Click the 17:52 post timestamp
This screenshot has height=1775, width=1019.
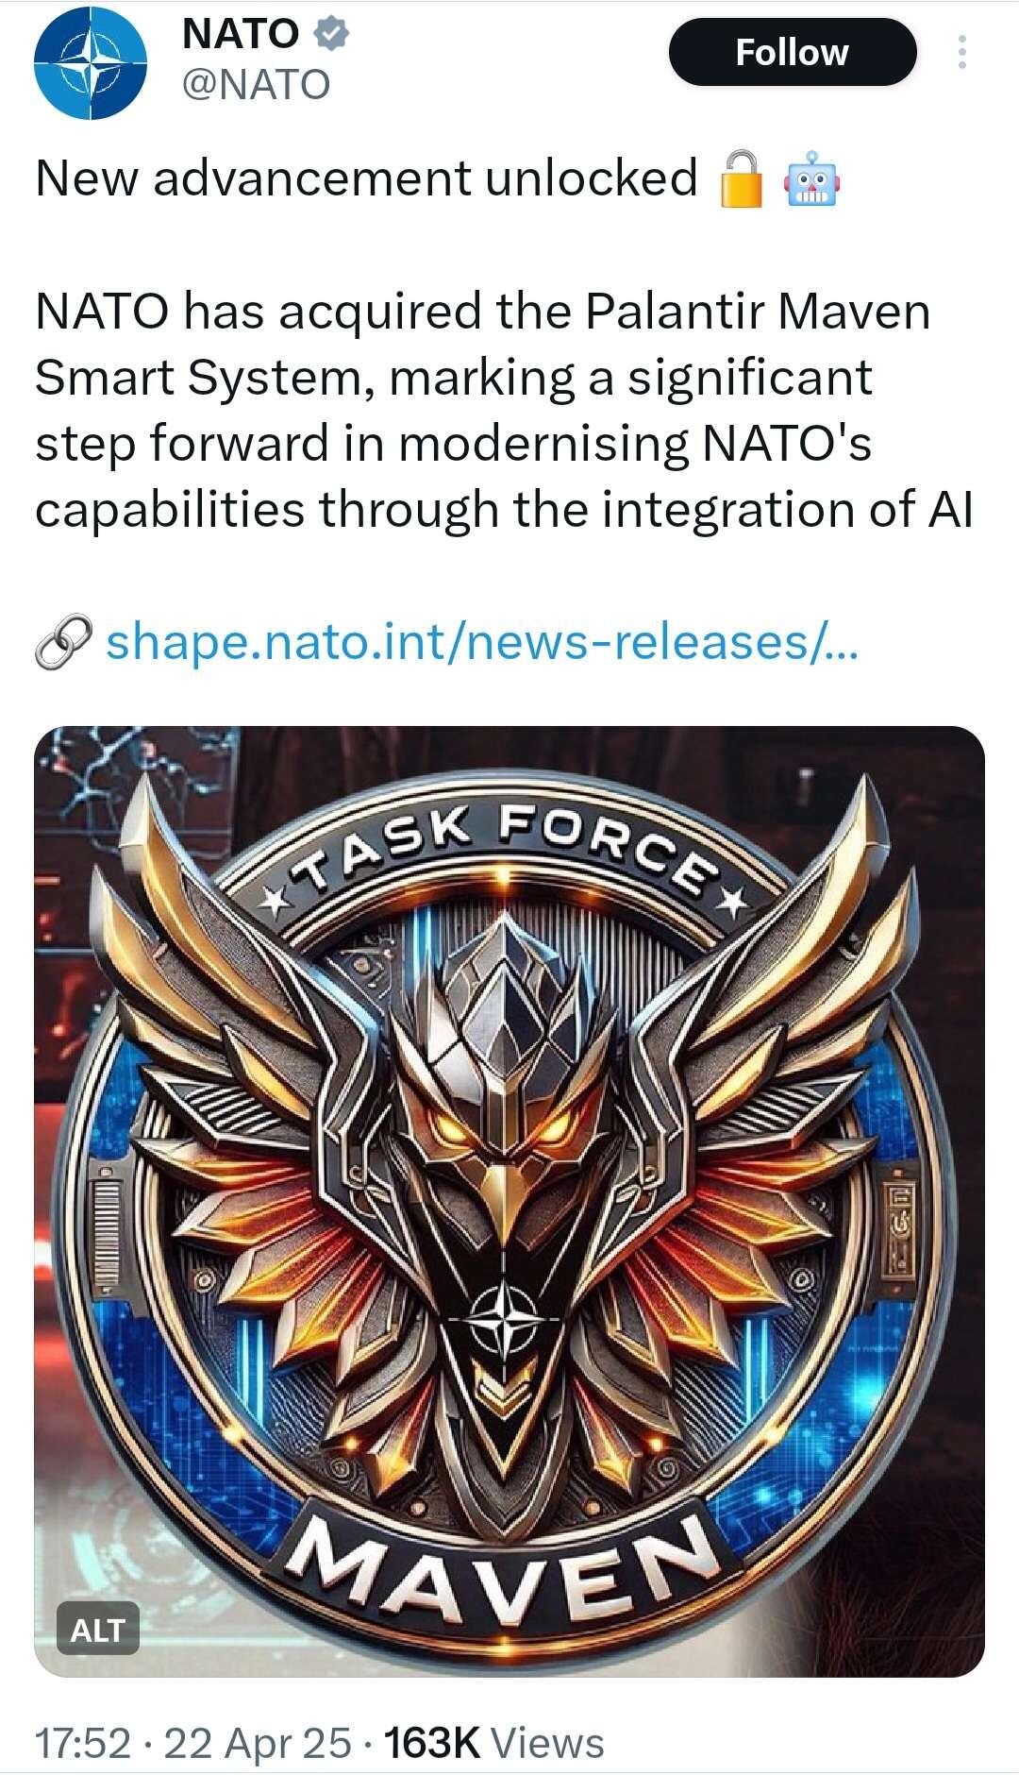click(x=83, y=1743)
